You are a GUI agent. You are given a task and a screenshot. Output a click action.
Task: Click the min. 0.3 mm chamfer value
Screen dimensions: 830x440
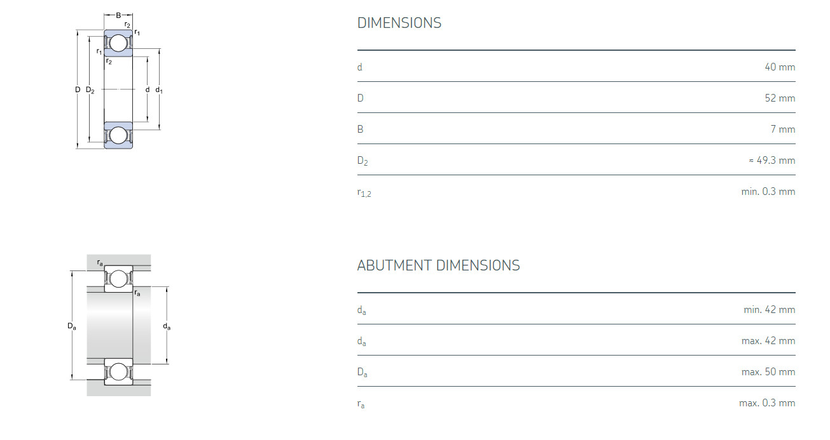(768, 192)
